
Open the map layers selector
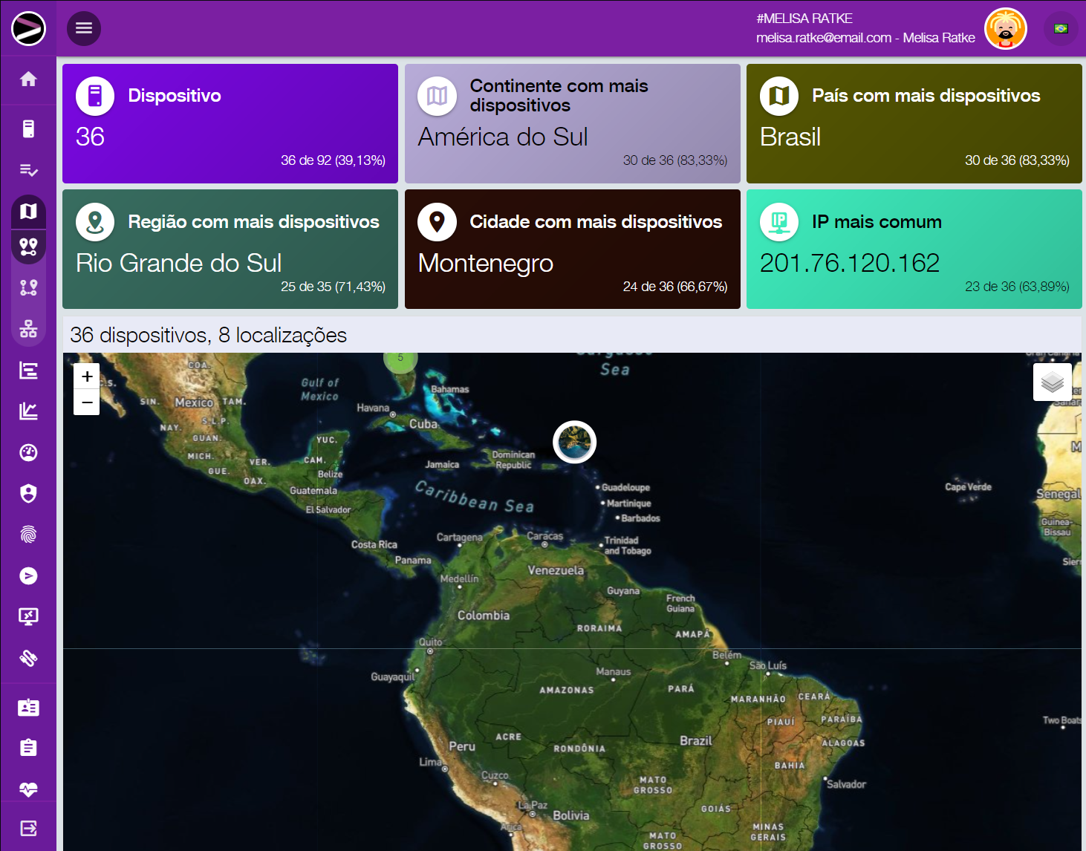1052,382
